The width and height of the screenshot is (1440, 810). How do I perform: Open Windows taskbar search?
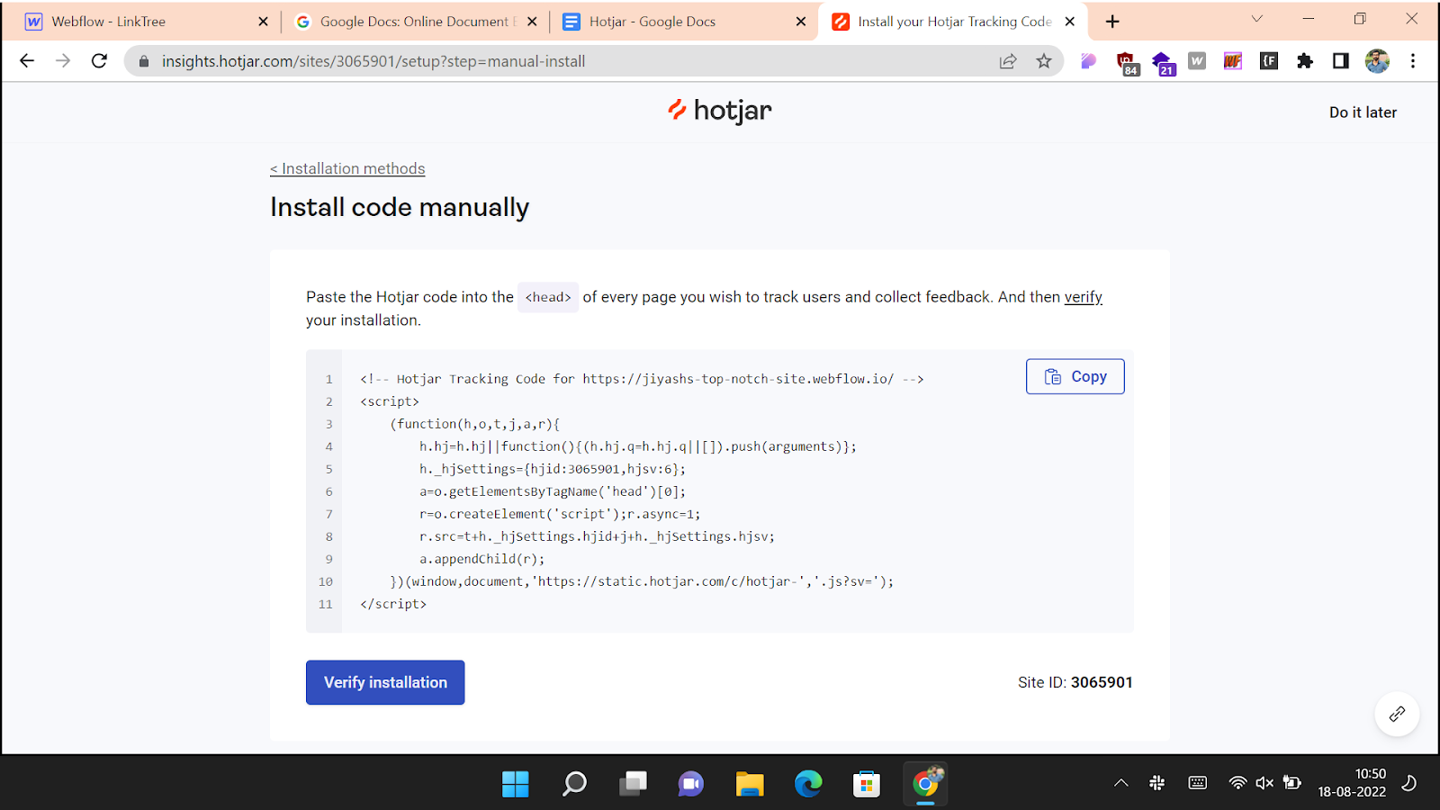pos(574,784)
